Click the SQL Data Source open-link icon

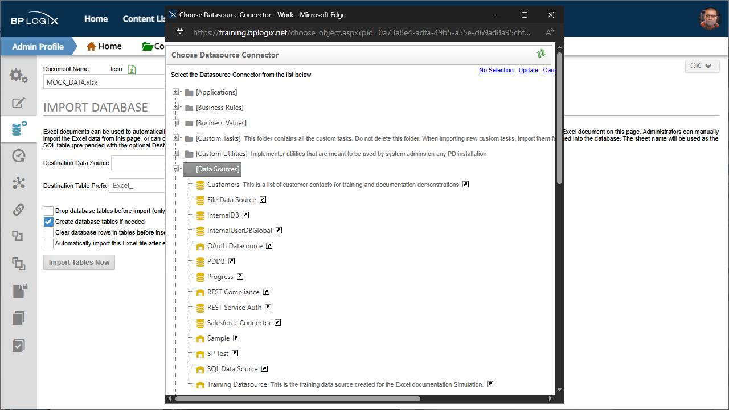pyautogui.click(x=265, y=369)
